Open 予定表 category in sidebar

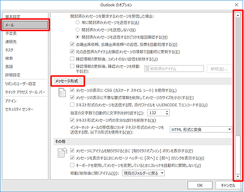pyautogui.click(x=11, y=34)
